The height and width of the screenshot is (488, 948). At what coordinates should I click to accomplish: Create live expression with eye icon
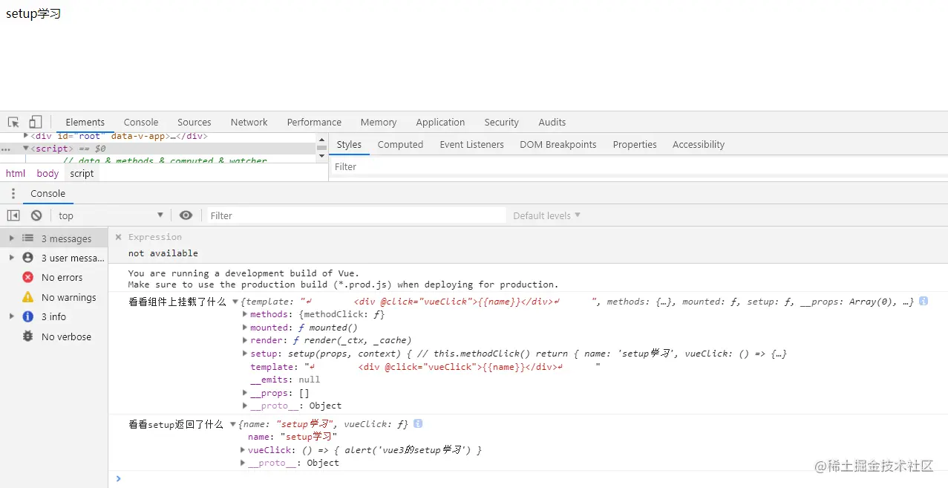pos(186,215)
